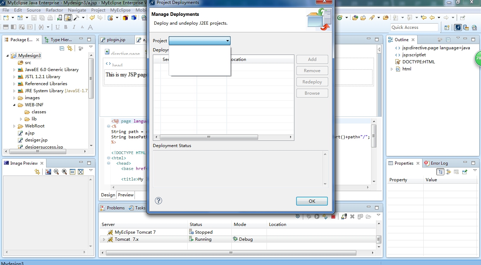This screenshot has width=481, height=265.
Task: Click the hammer build tool icon
Action: tap(76, 18)
